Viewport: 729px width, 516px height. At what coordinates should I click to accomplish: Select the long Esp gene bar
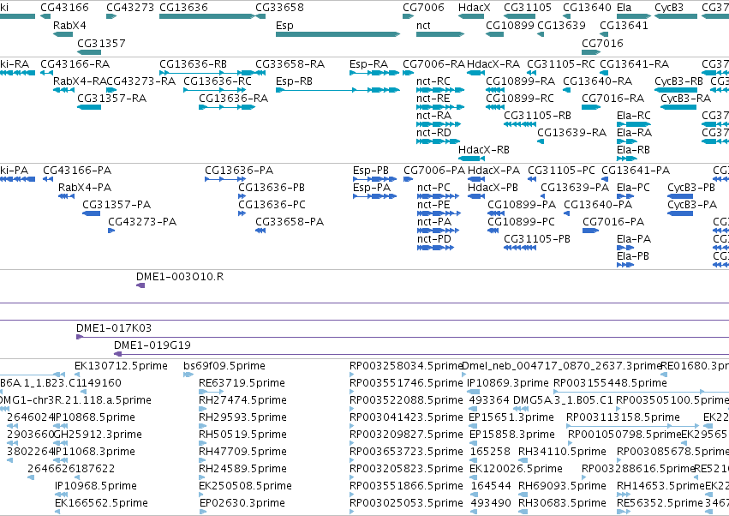pyautogui.click(x=338, y=34)
